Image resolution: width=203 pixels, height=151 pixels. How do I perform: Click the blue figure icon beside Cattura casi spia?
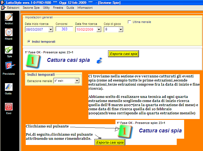[99, 61]
